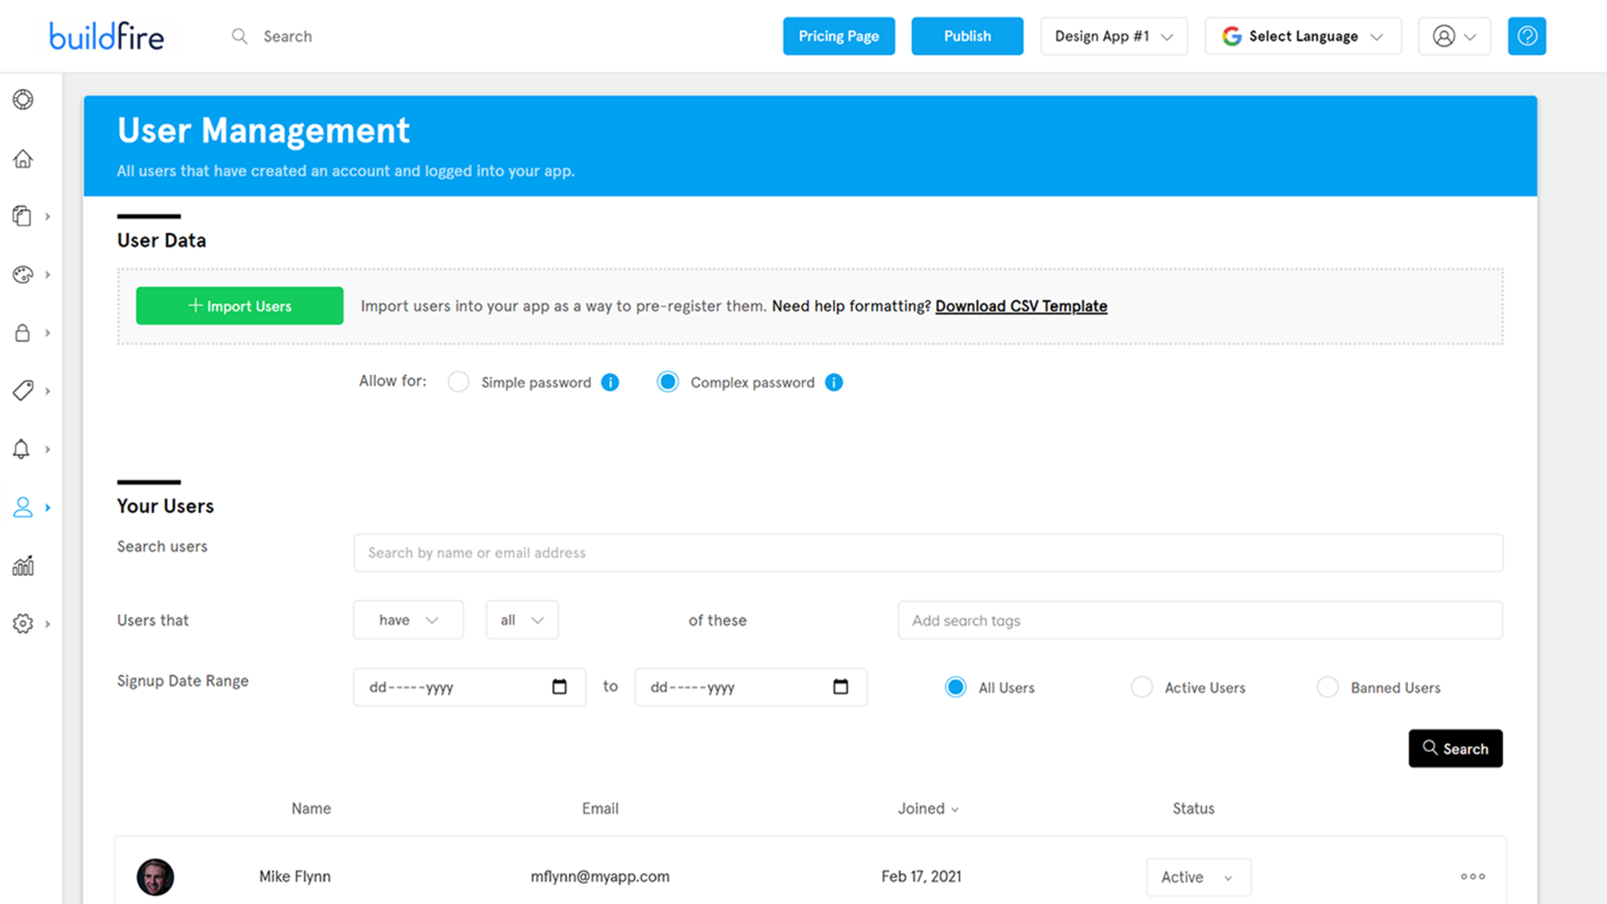Viewport: 1607px width, 904px height.
Task: Click the Search button in Your Users
Action: point(1455,748)
